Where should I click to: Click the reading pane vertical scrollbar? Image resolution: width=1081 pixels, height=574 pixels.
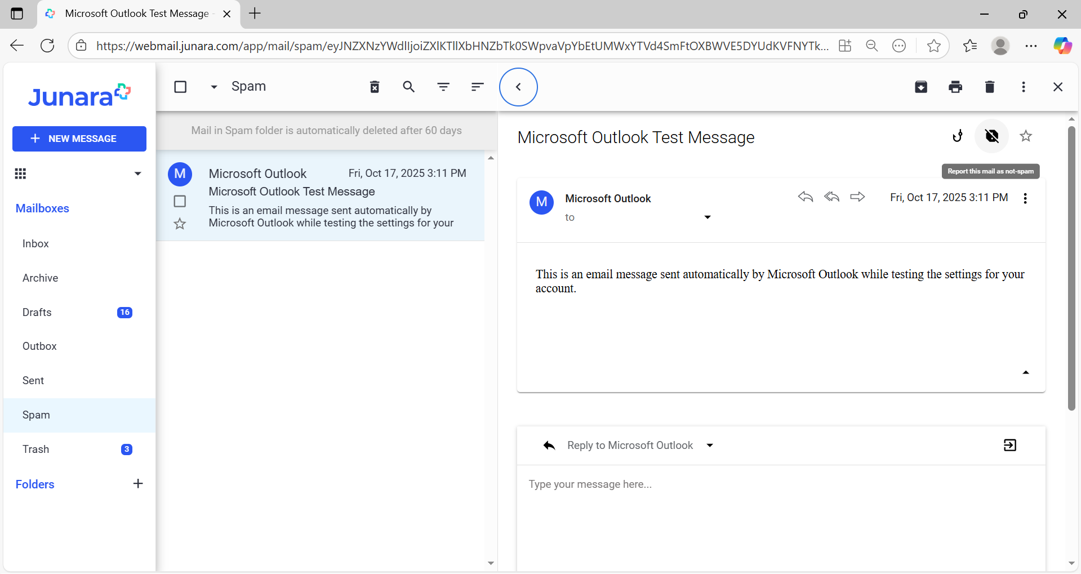point(1071,268)
